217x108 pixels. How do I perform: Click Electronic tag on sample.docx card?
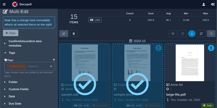pyautogui.click(x=152, y=106)
